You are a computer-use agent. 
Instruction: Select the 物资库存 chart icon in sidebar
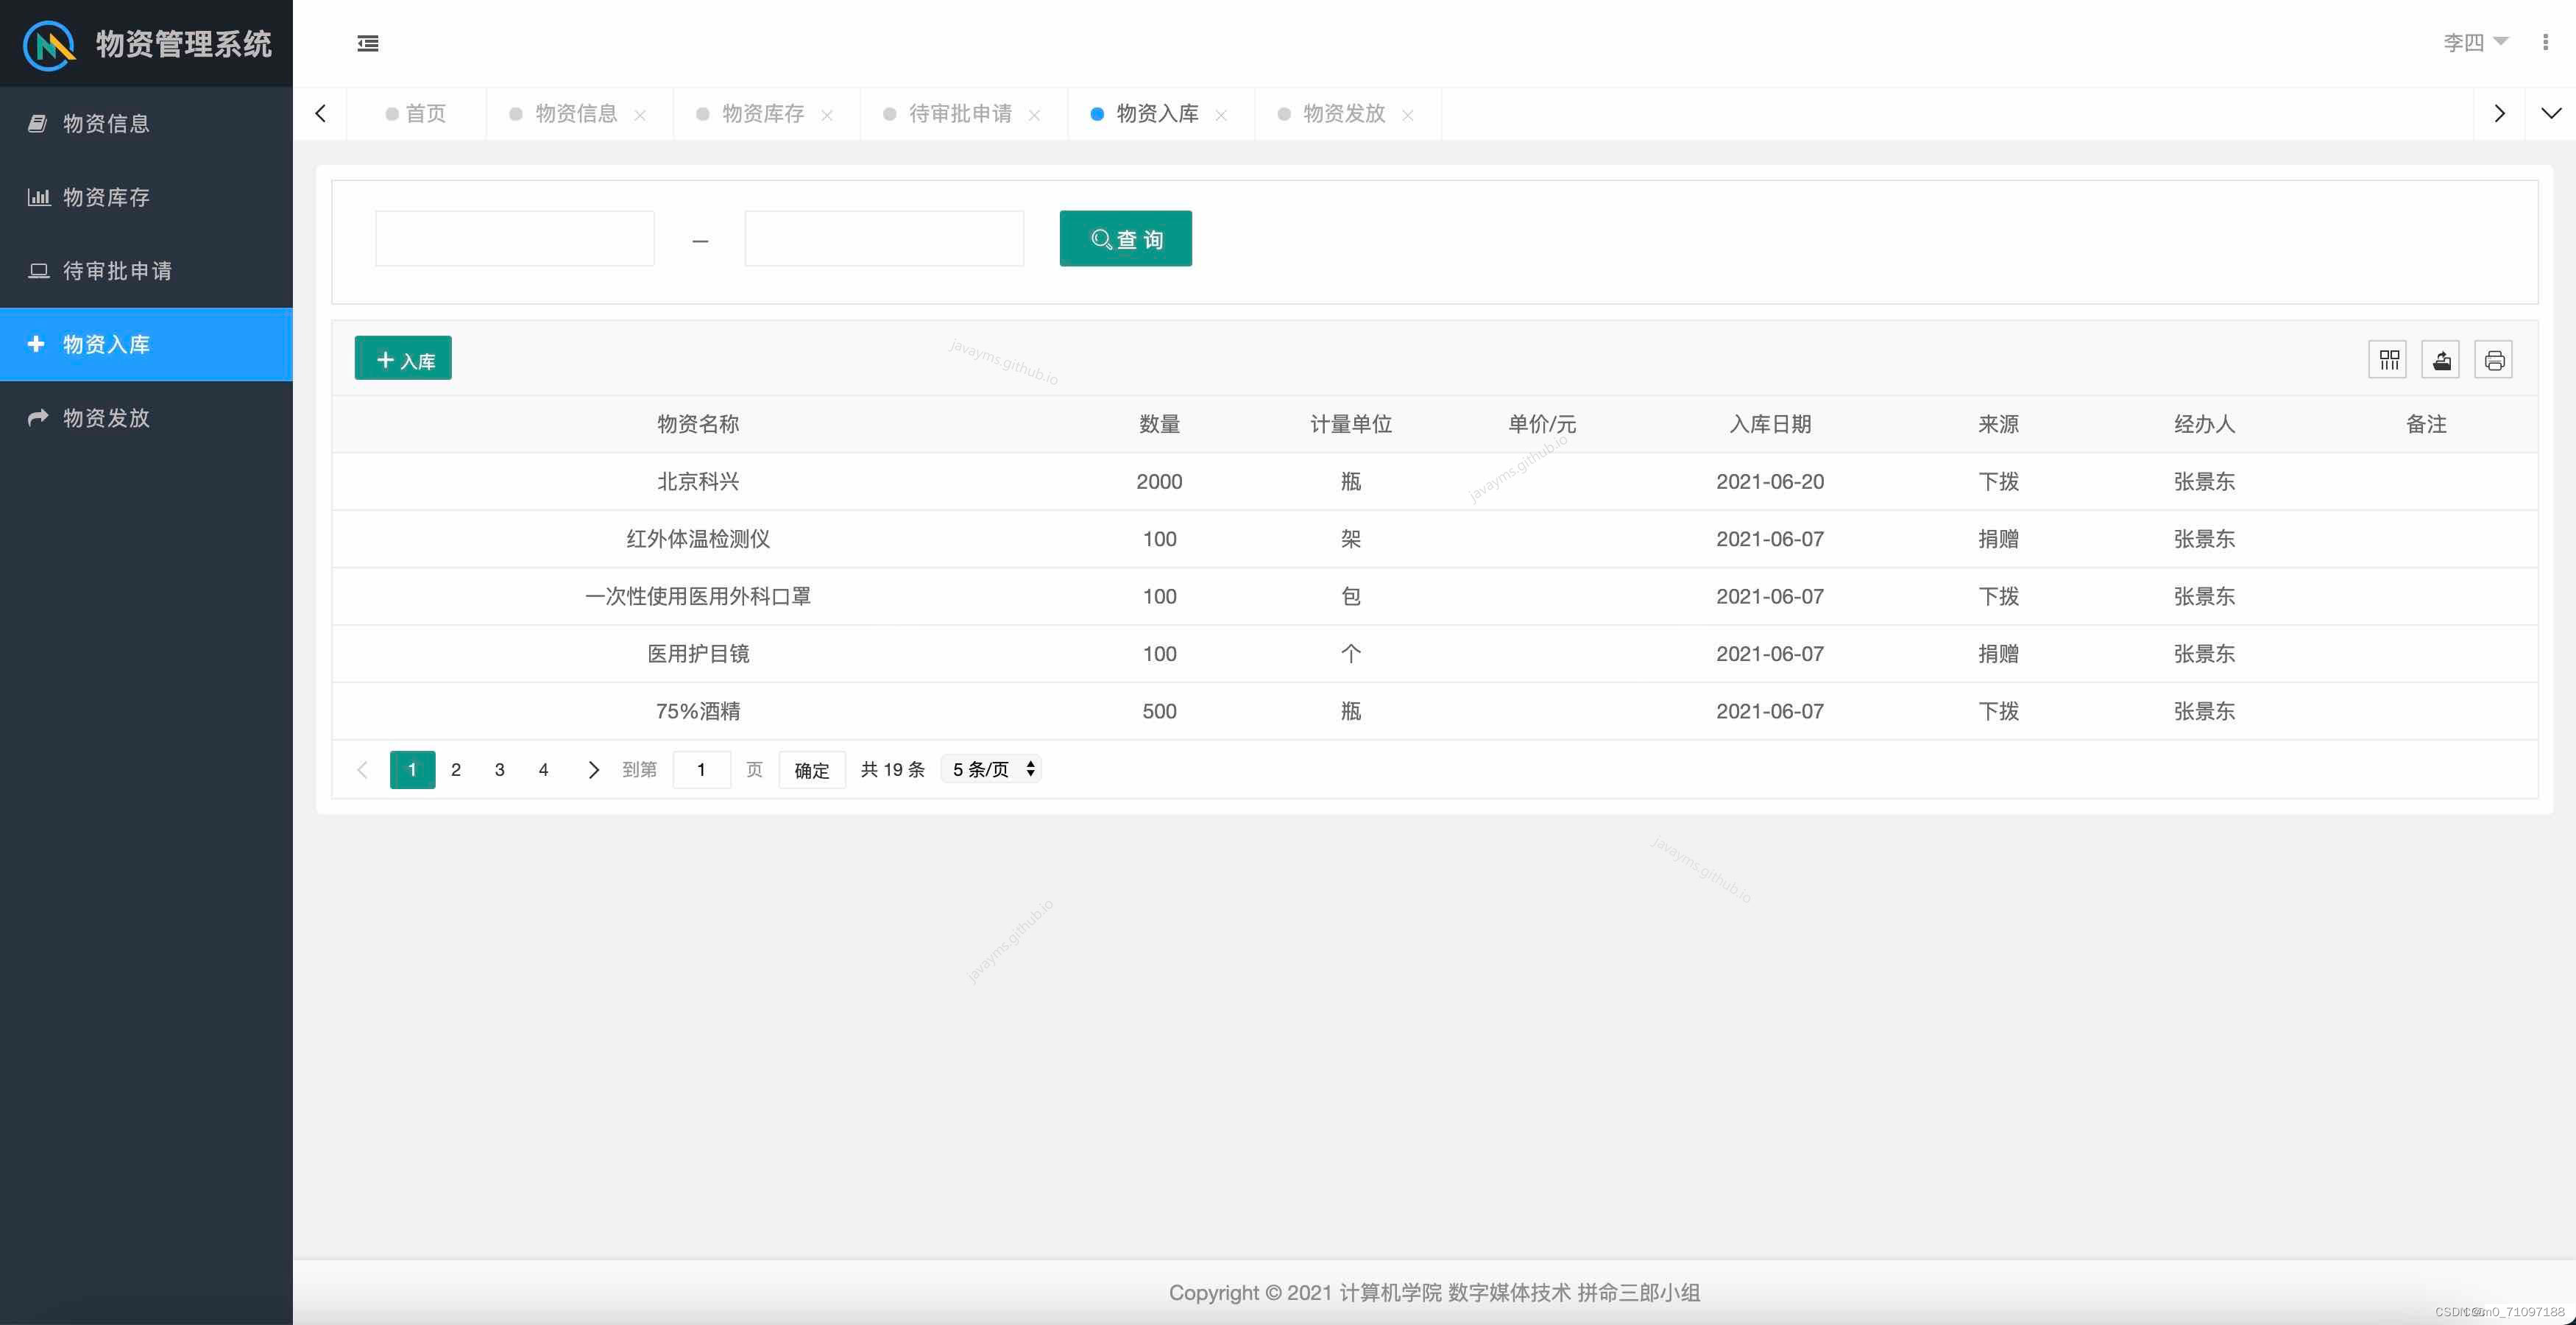click(38, 197)
